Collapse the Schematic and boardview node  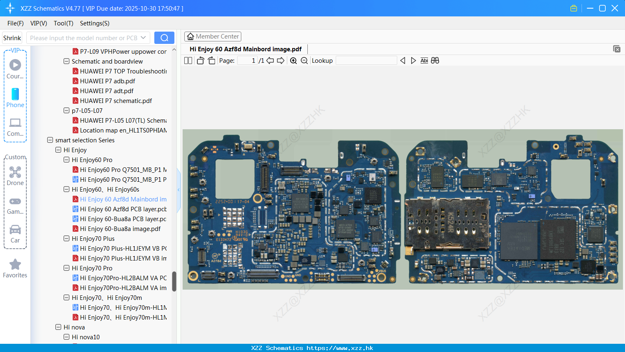click(x=66, y=61)
